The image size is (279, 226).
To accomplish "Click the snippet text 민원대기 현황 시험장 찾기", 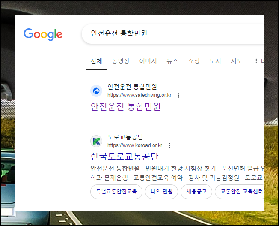I will pyautogui.click(x=181, y=168).
